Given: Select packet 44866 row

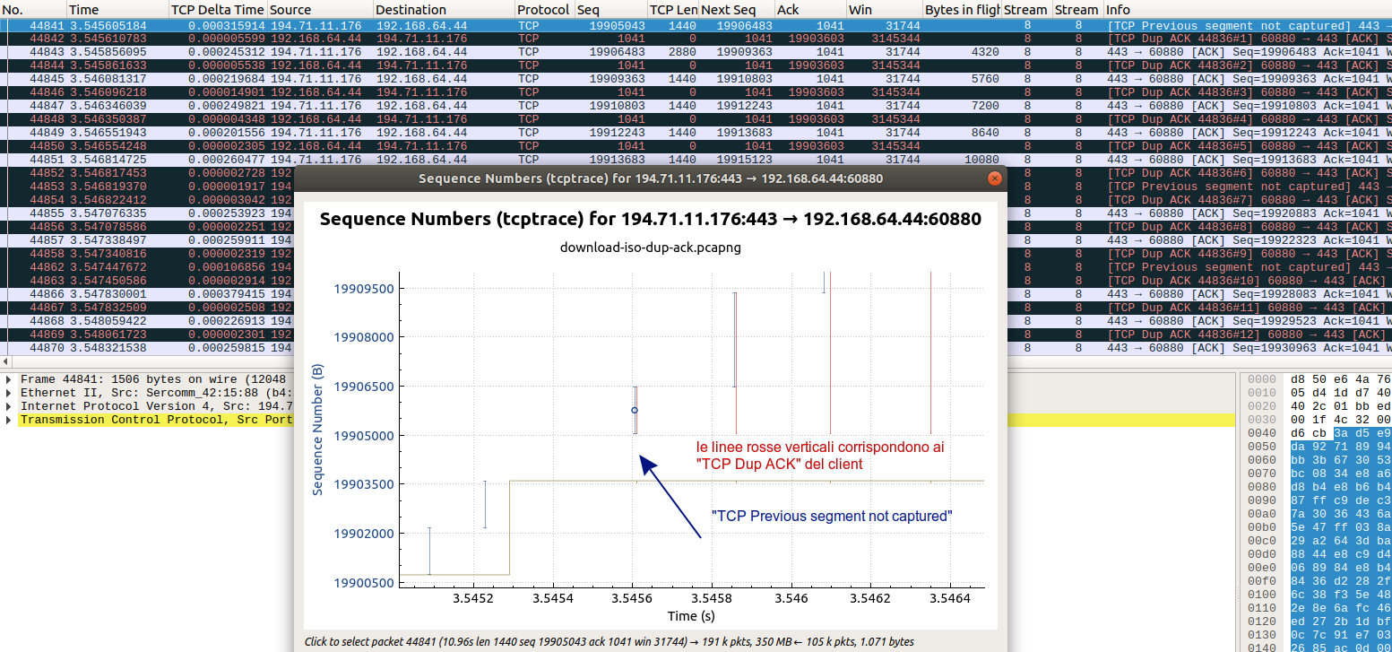Looking at the screenshot, I should point(148,294).
